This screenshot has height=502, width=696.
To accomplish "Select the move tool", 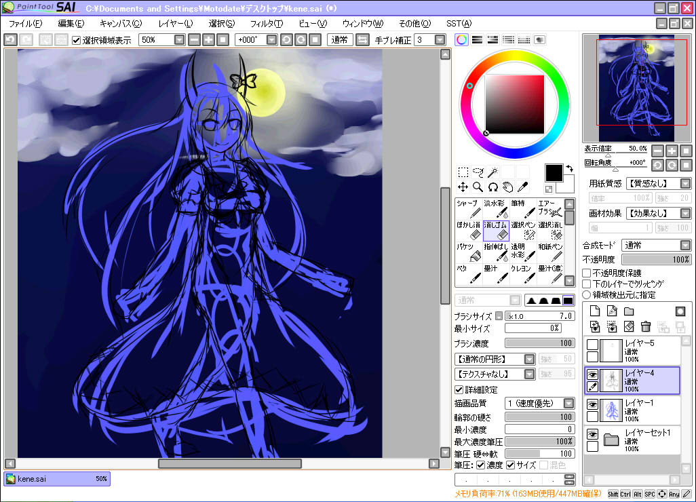I will click(463, 187).
